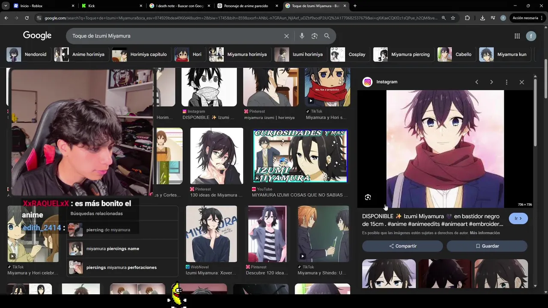Click the browser address bar URL
548x308 pixels.
[x=241, y=18]
